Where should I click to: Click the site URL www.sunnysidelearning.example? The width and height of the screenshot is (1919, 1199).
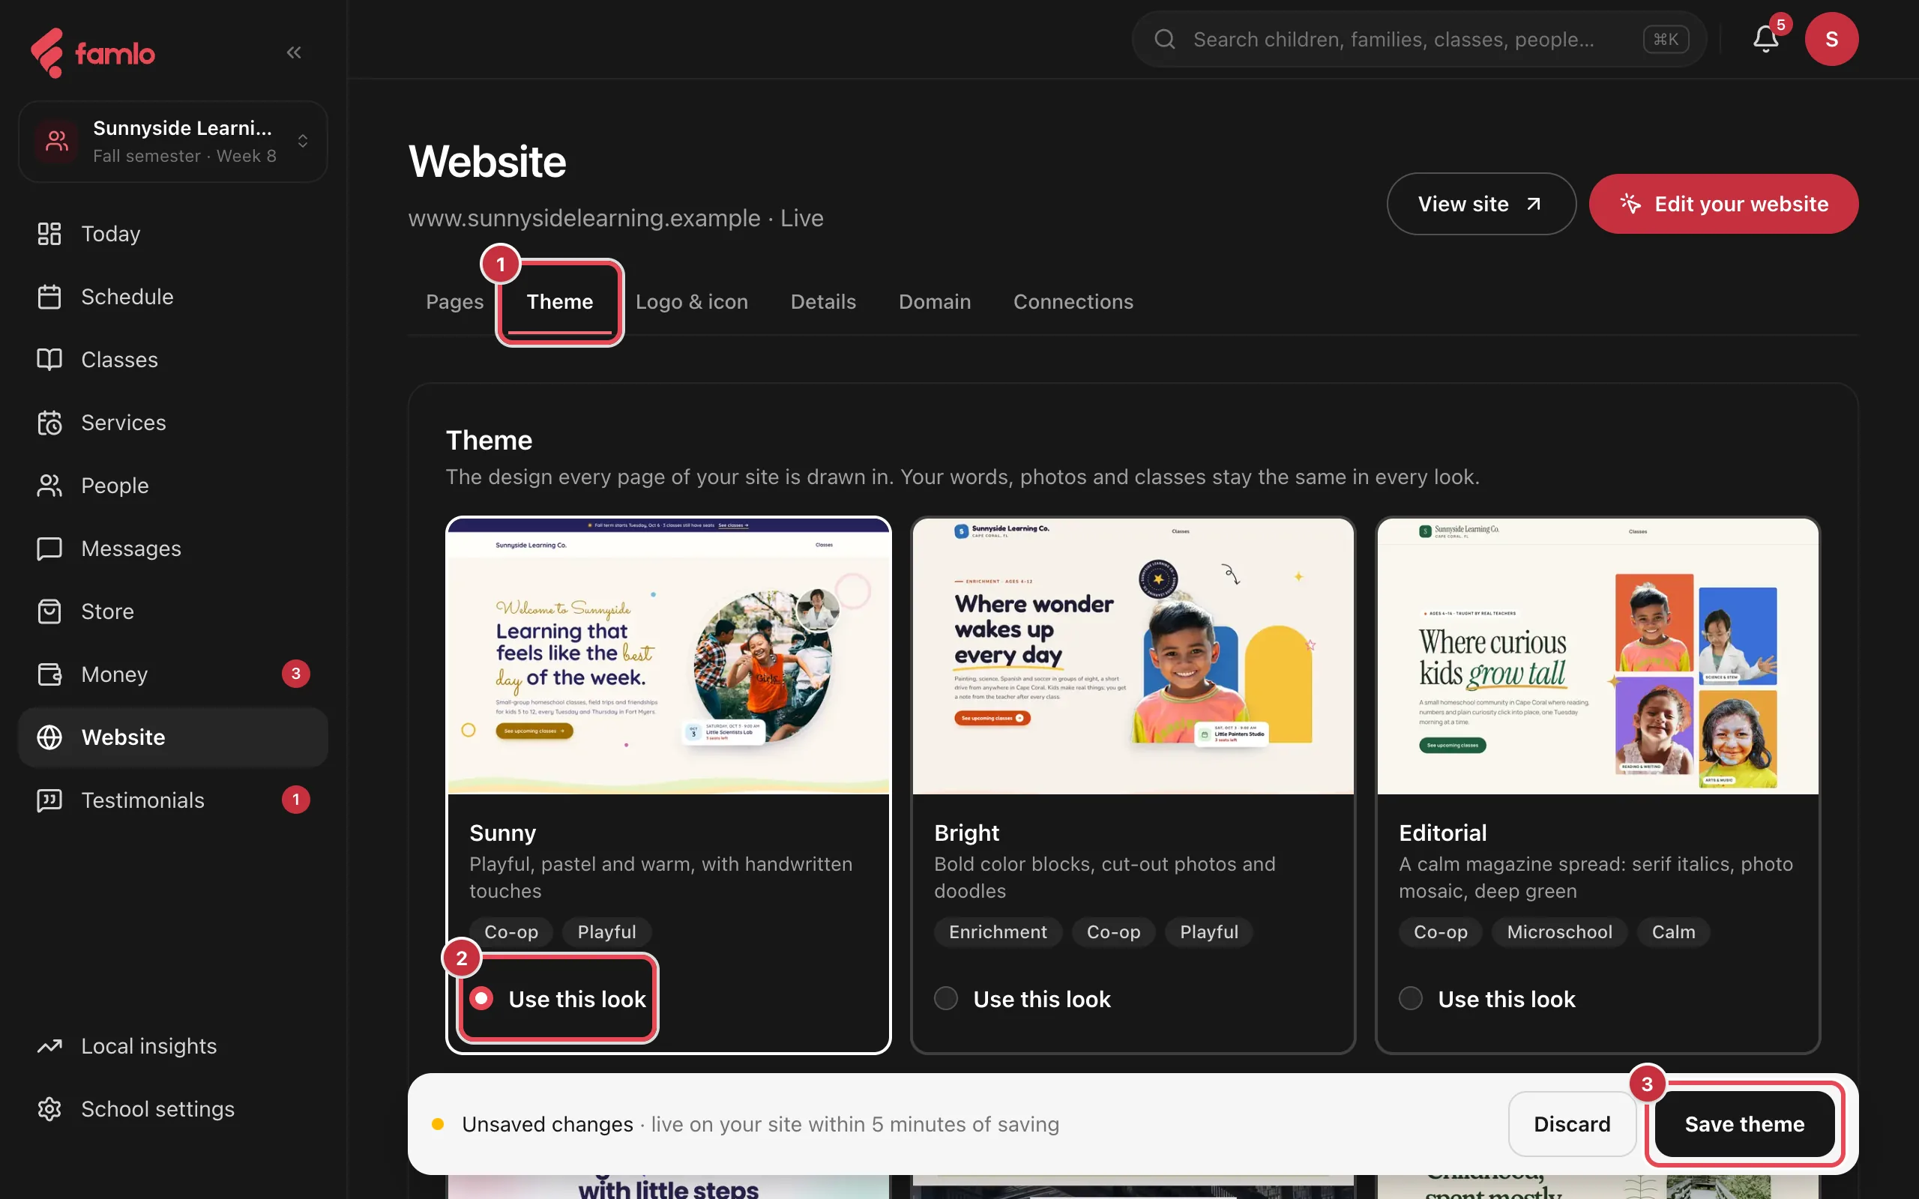point(585,218)
